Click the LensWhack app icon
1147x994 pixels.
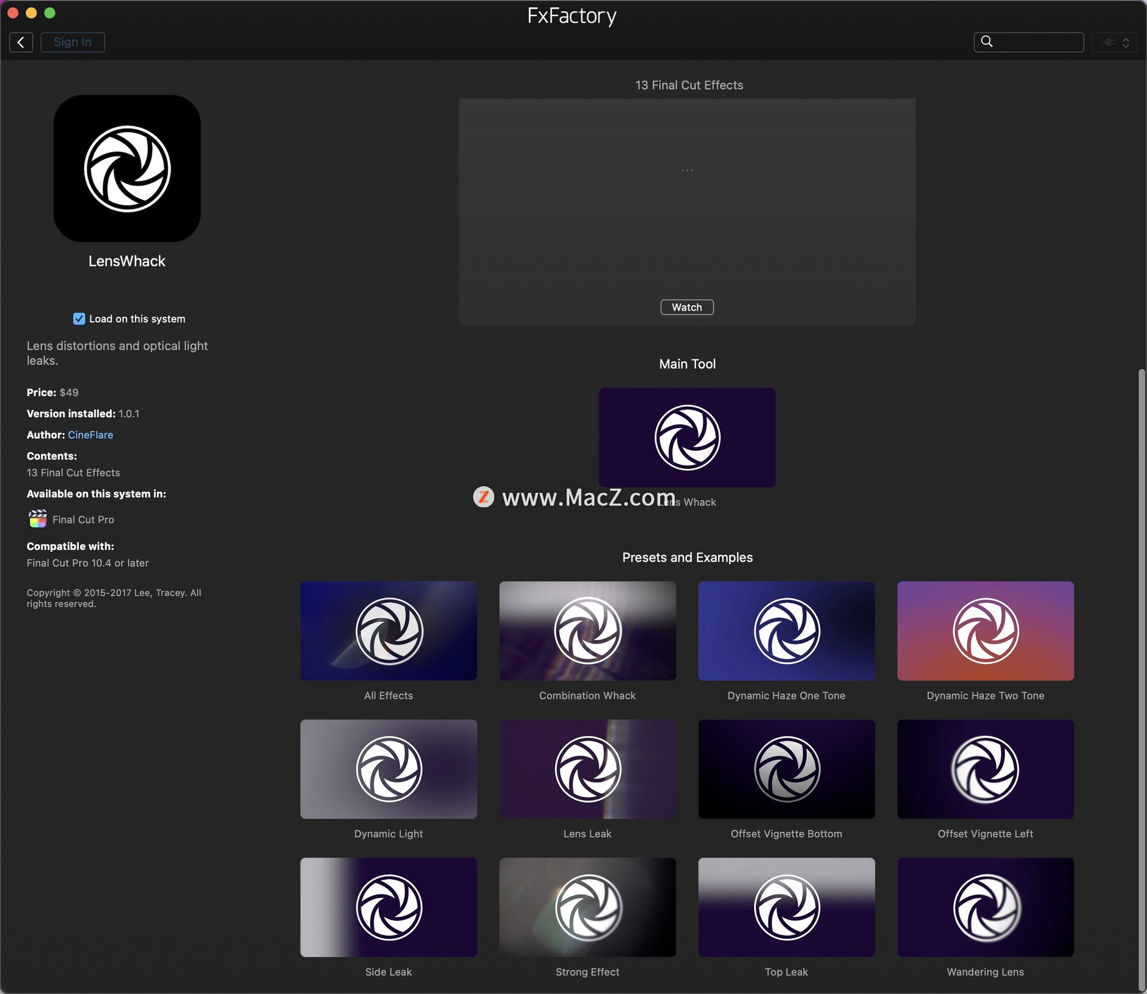click(127, 168)
